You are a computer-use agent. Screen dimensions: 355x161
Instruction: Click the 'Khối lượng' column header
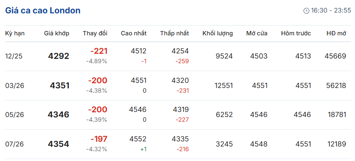[217, 33]
